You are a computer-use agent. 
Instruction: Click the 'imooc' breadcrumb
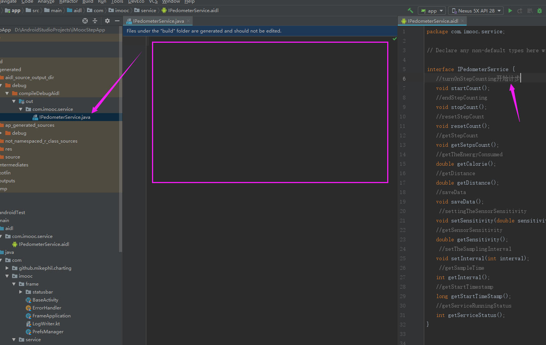click(x=119, y=11)
